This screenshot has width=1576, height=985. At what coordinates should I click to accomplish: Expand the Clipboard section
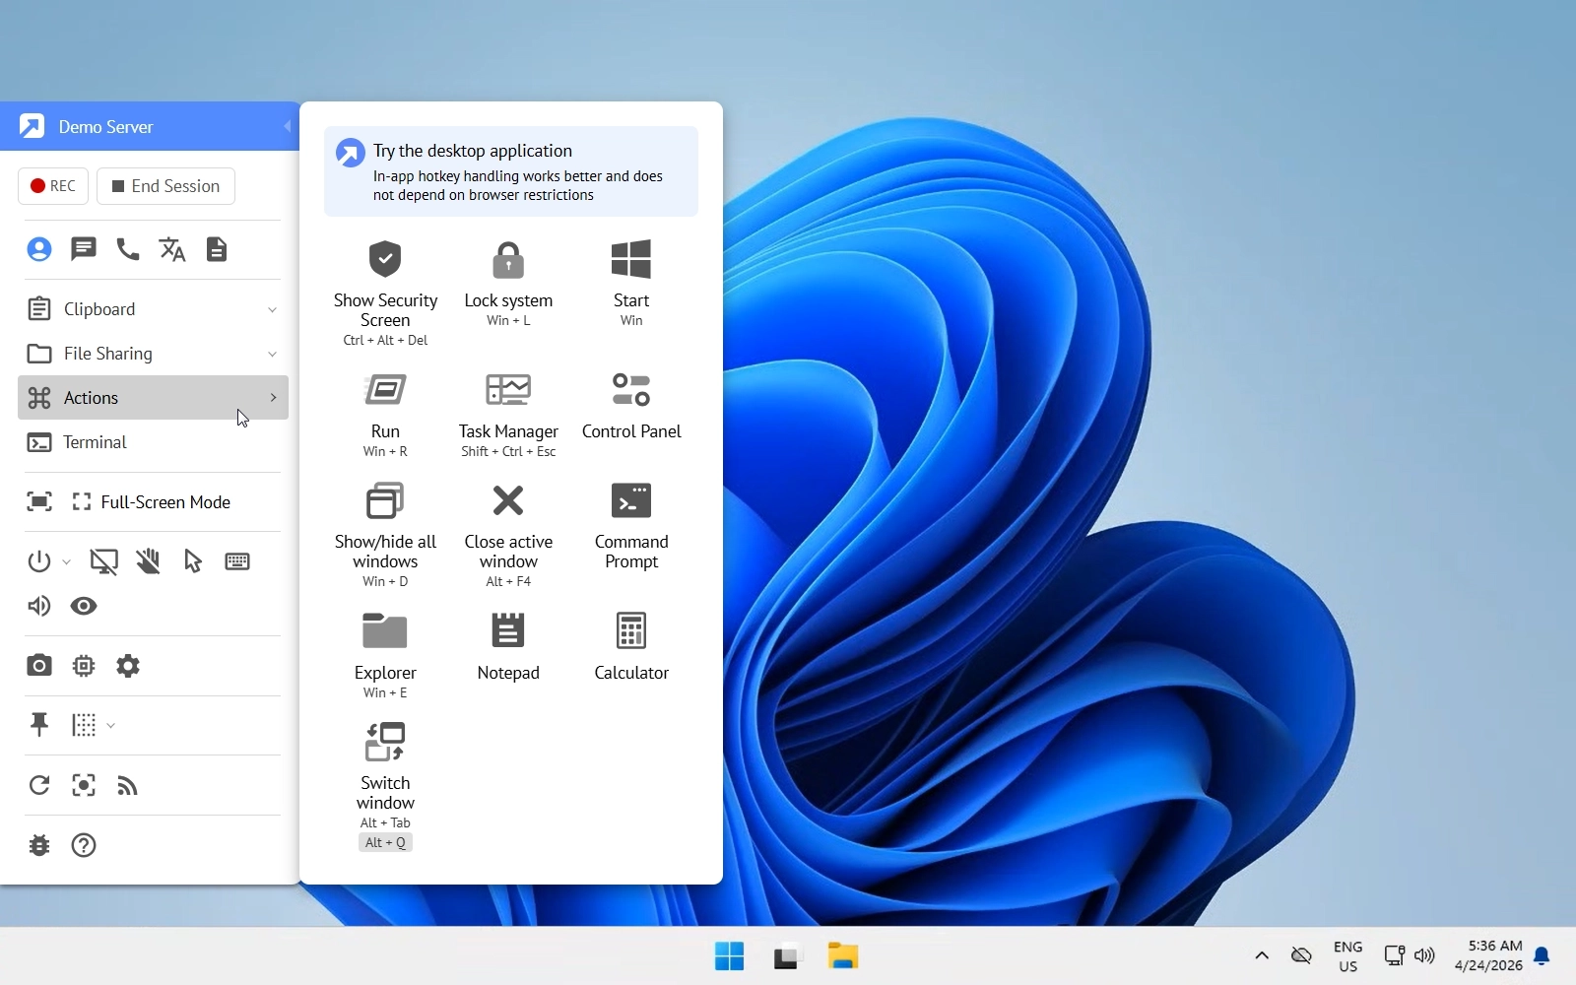click(x=153, y=309)
